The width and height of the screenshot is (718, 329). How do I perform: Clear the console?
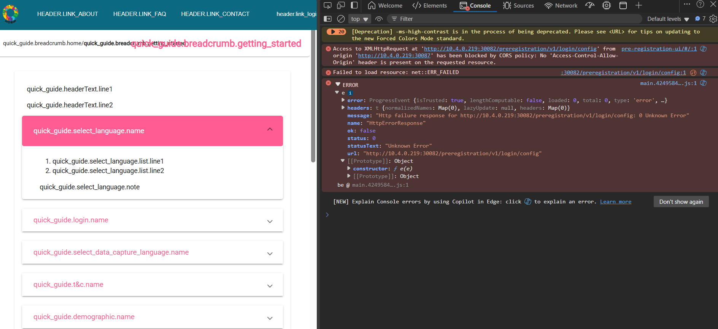point(341,19)
